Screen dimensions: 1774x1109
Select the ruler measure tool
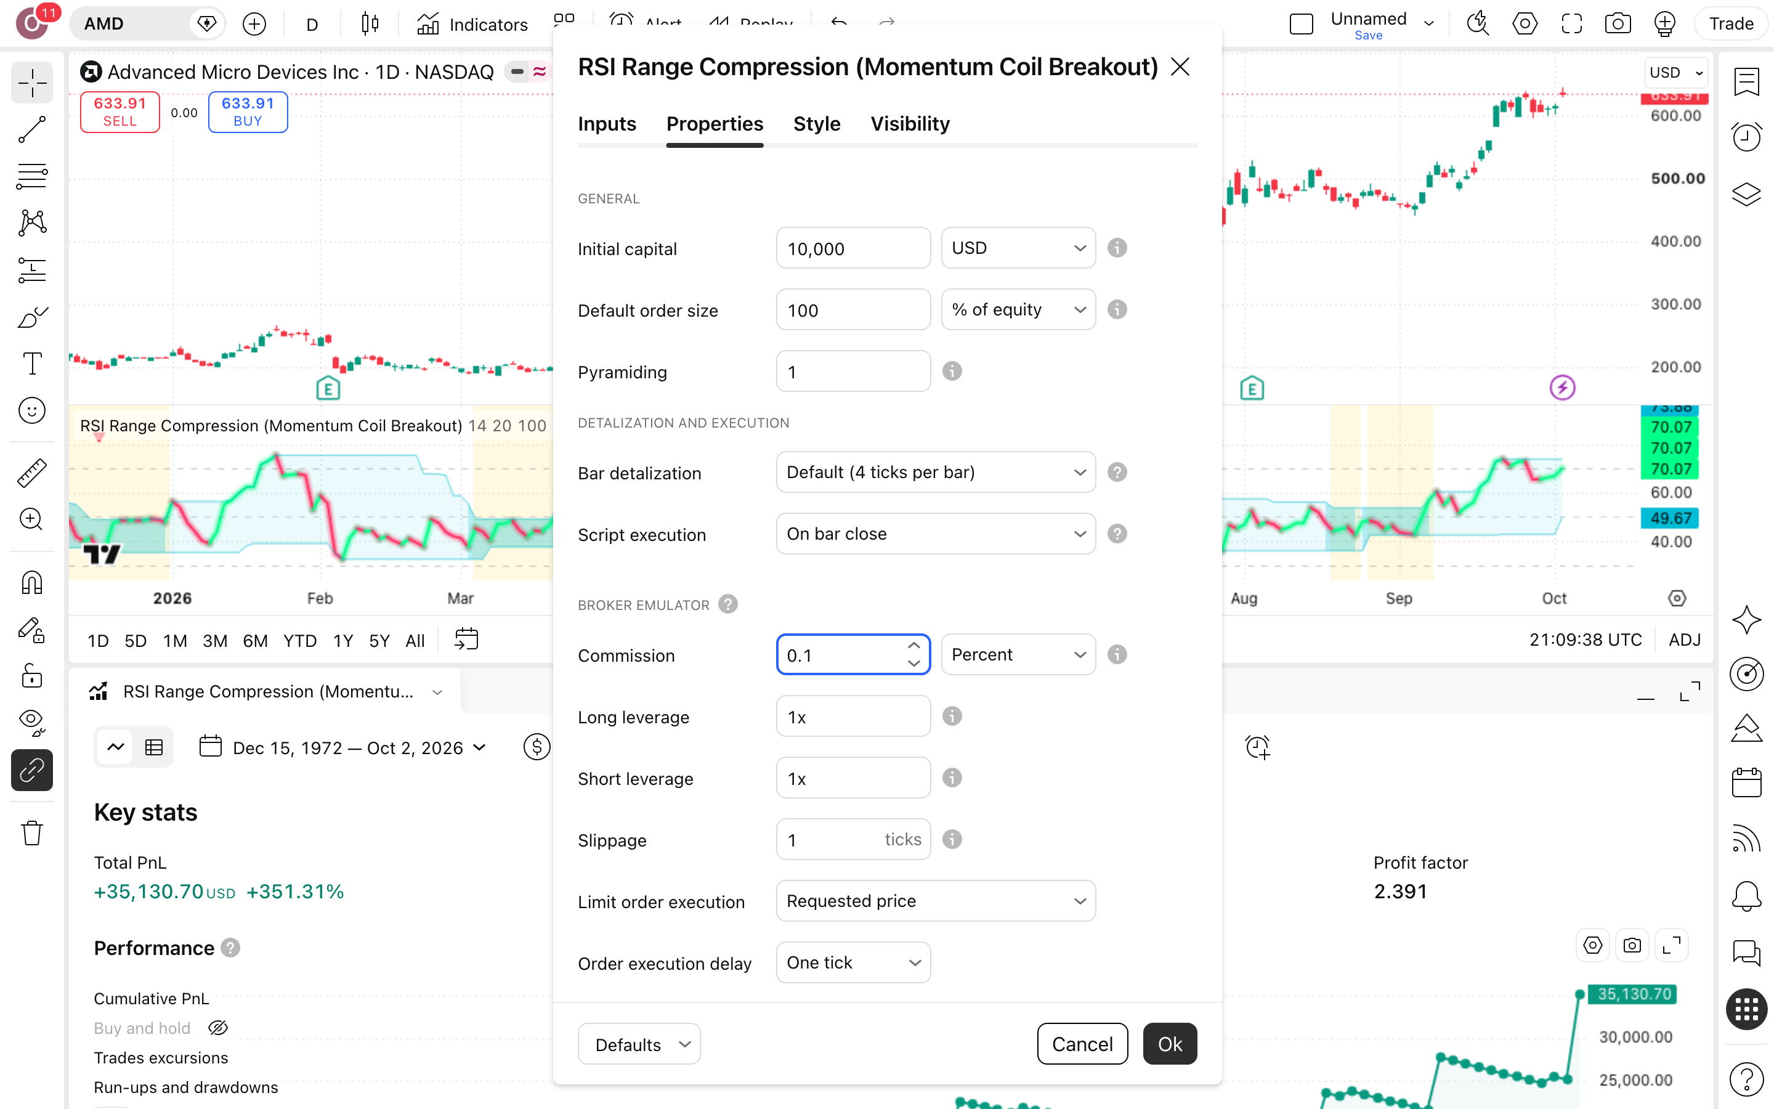click(32, 473)
